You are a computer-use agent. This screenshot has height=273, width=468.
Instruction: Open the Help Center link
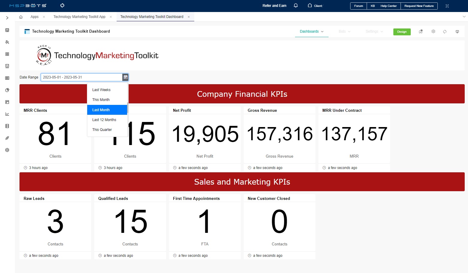pyautogui.click(x=389, y=6)
